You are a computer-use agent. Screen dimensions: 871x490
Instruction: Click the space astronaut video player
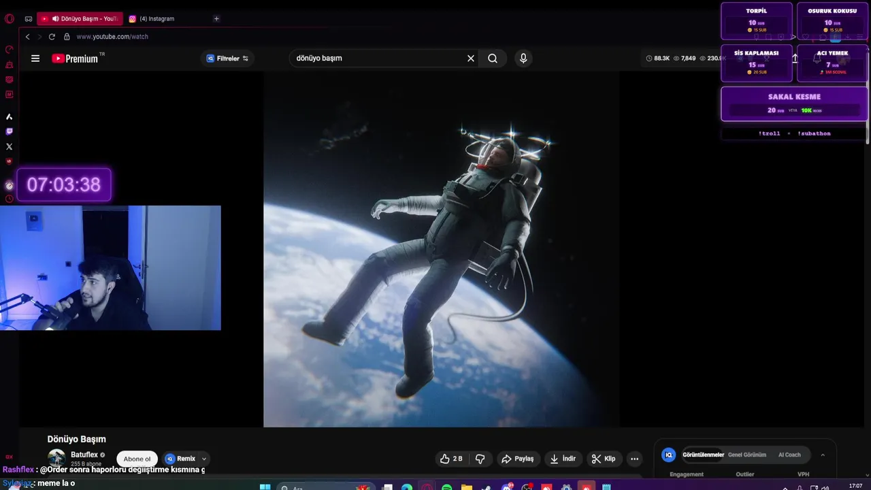coord(441,249)
